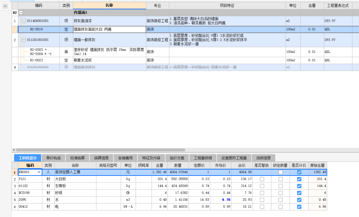
Task: Toggle 锁定数量 checkbox for 电
Action: [280, 207]
